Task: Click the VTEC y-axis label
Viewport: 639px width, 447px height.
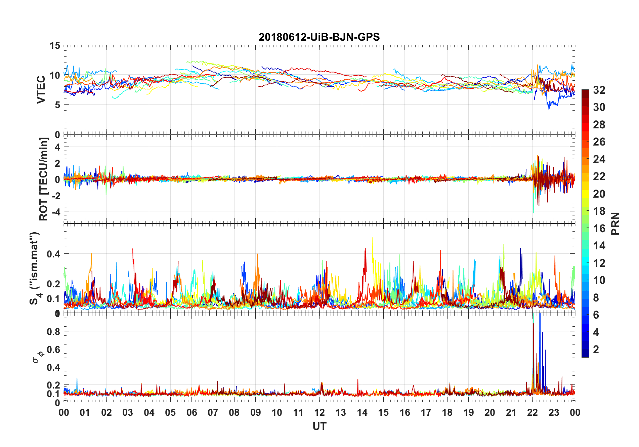Action: pyautogui.click(x=41, y=90)
